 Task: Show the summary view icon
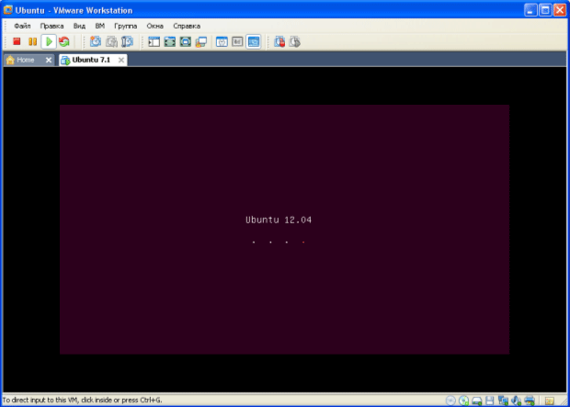click(222, 41)
